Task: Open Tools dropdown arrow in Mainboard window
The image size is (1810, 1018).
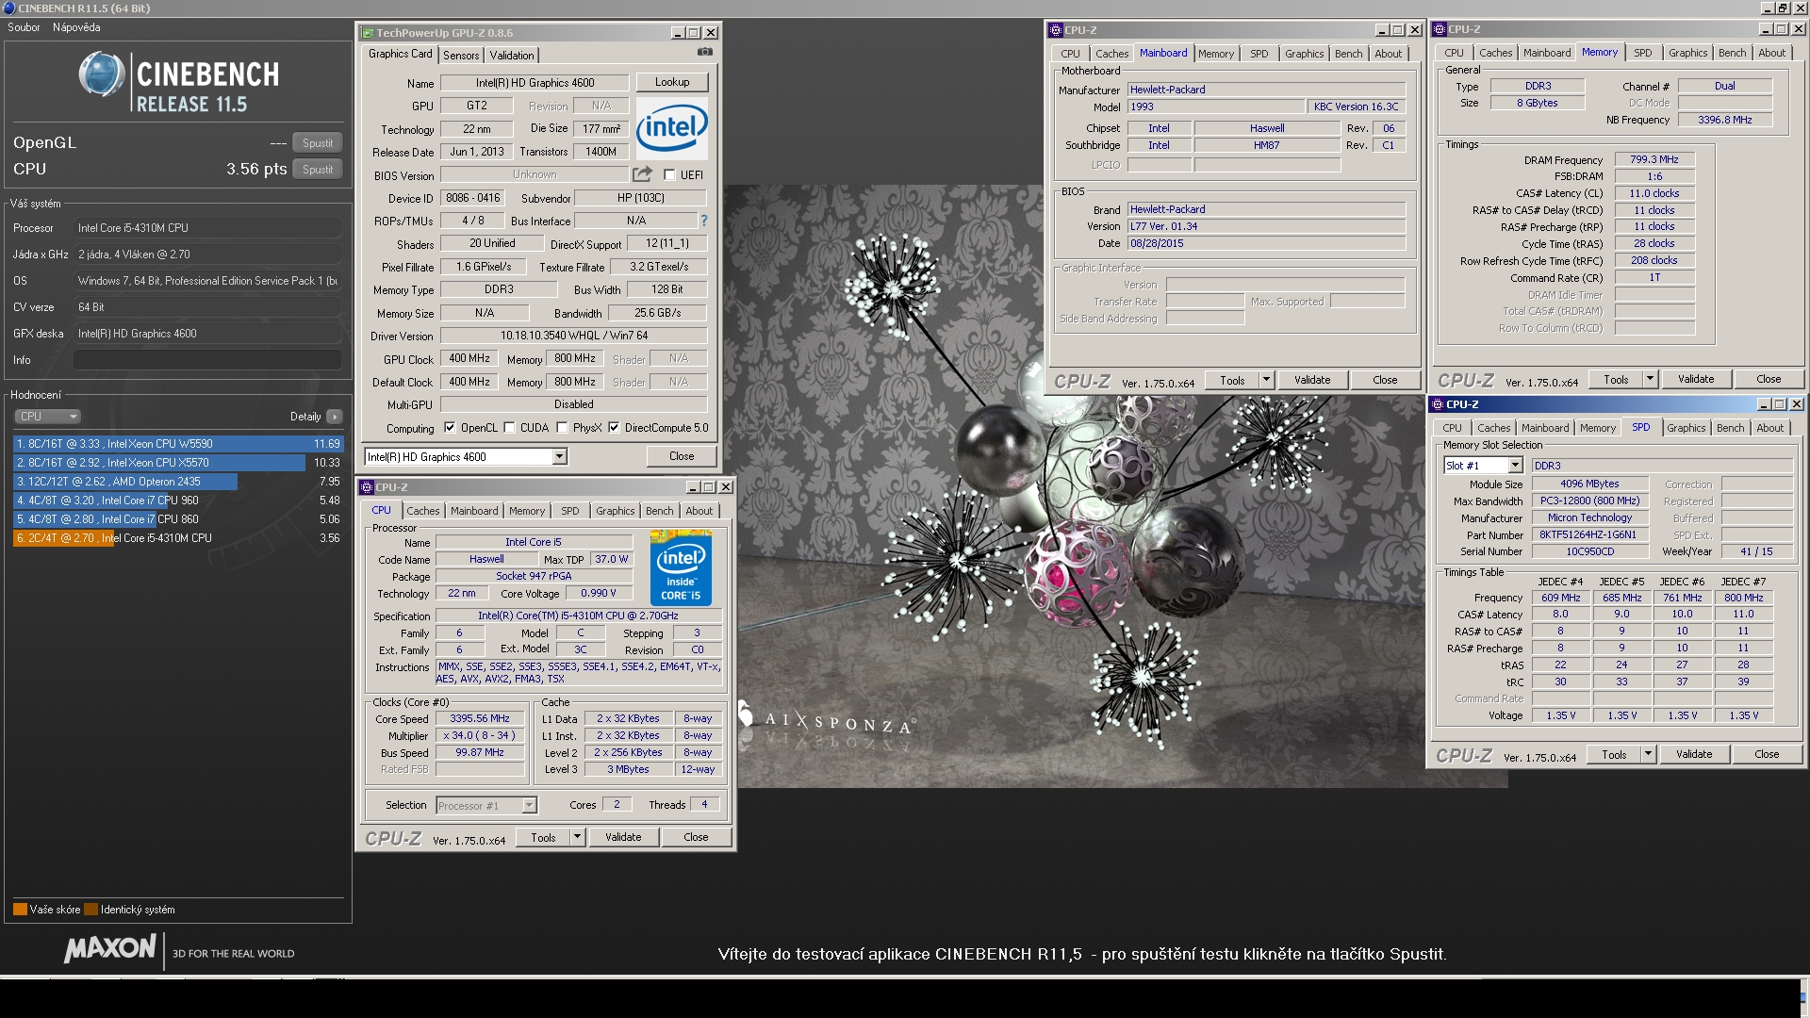Action: pos(1267,380)
